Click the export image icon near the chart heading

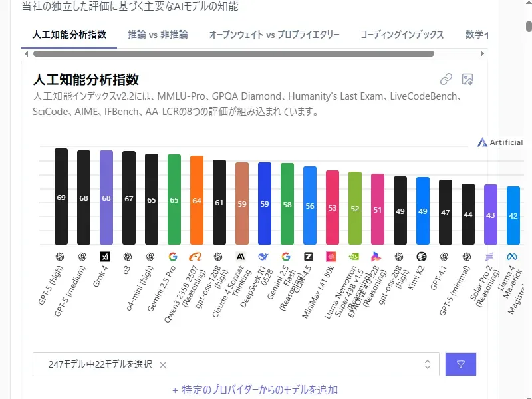(467, 78)
